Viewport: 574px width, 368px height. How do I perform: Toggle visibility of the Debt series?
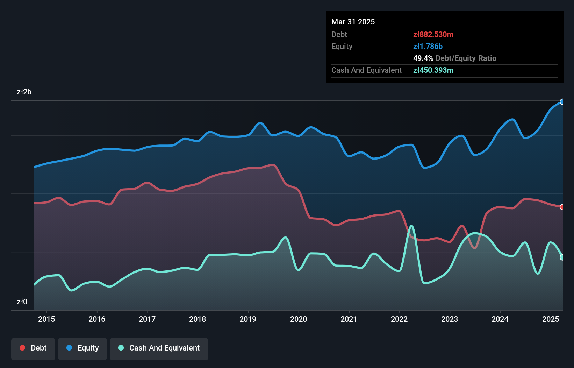[33, 348]
